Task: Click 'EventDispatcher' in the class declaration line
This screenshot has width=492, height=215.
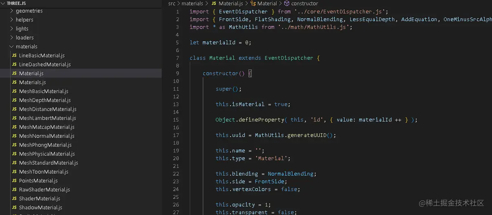Action: (289, 58)
